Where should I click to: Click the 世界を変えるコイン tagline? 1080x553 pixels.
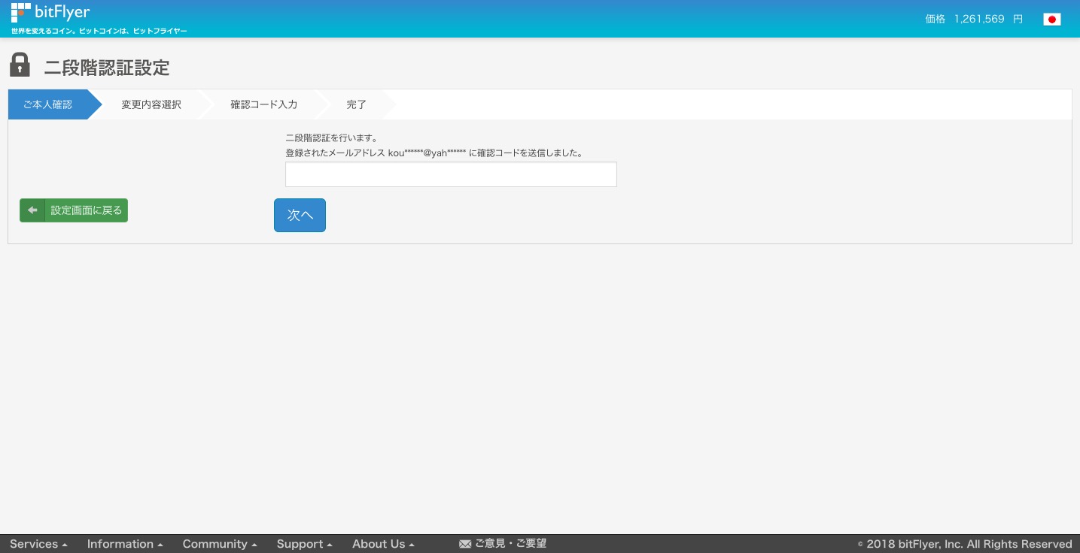(99, 31)
